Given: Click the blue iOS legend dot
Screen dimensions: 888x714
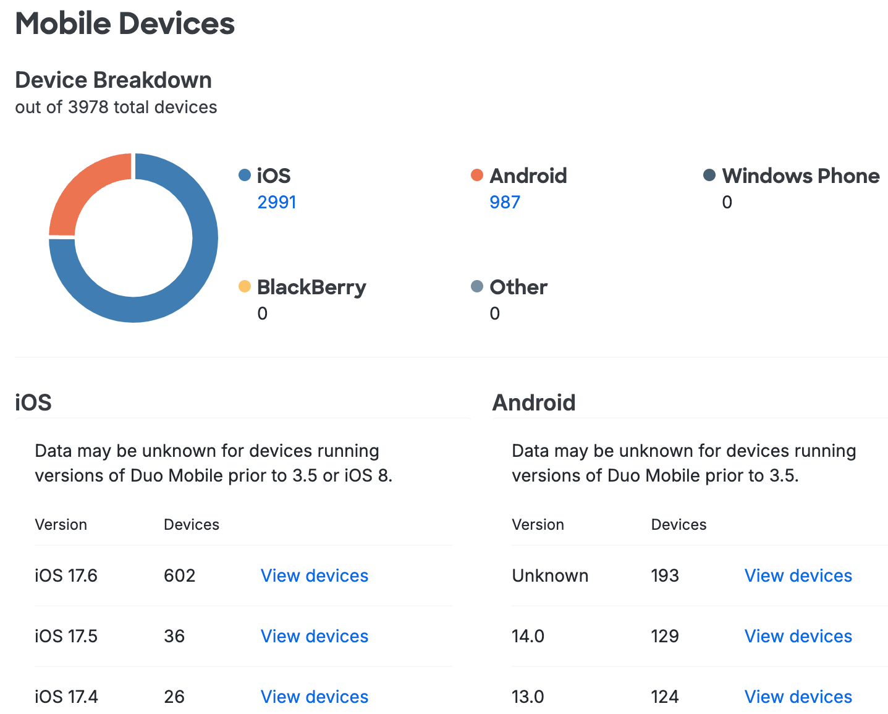Looking at the screenshot, I should (x=243, y=175).
